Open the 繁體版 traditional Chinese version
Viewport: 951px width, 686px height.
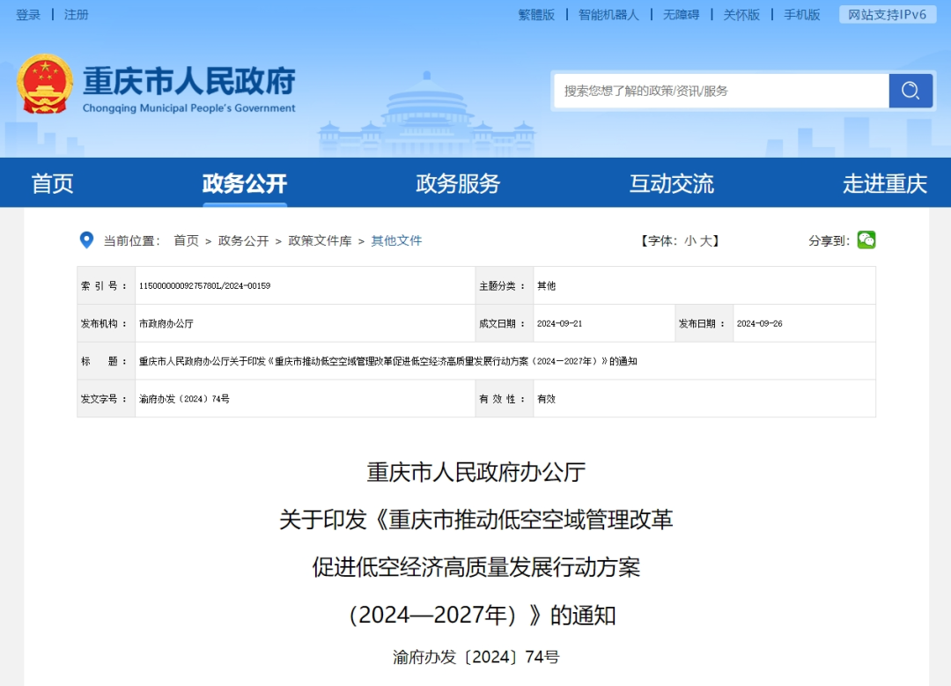pyautogui.click(x=537, y=14)
